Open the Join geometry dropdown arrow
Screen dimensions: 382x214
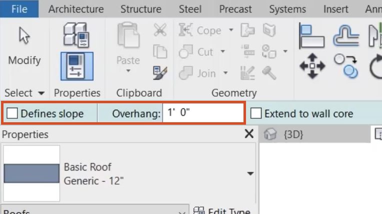point(225,73)
